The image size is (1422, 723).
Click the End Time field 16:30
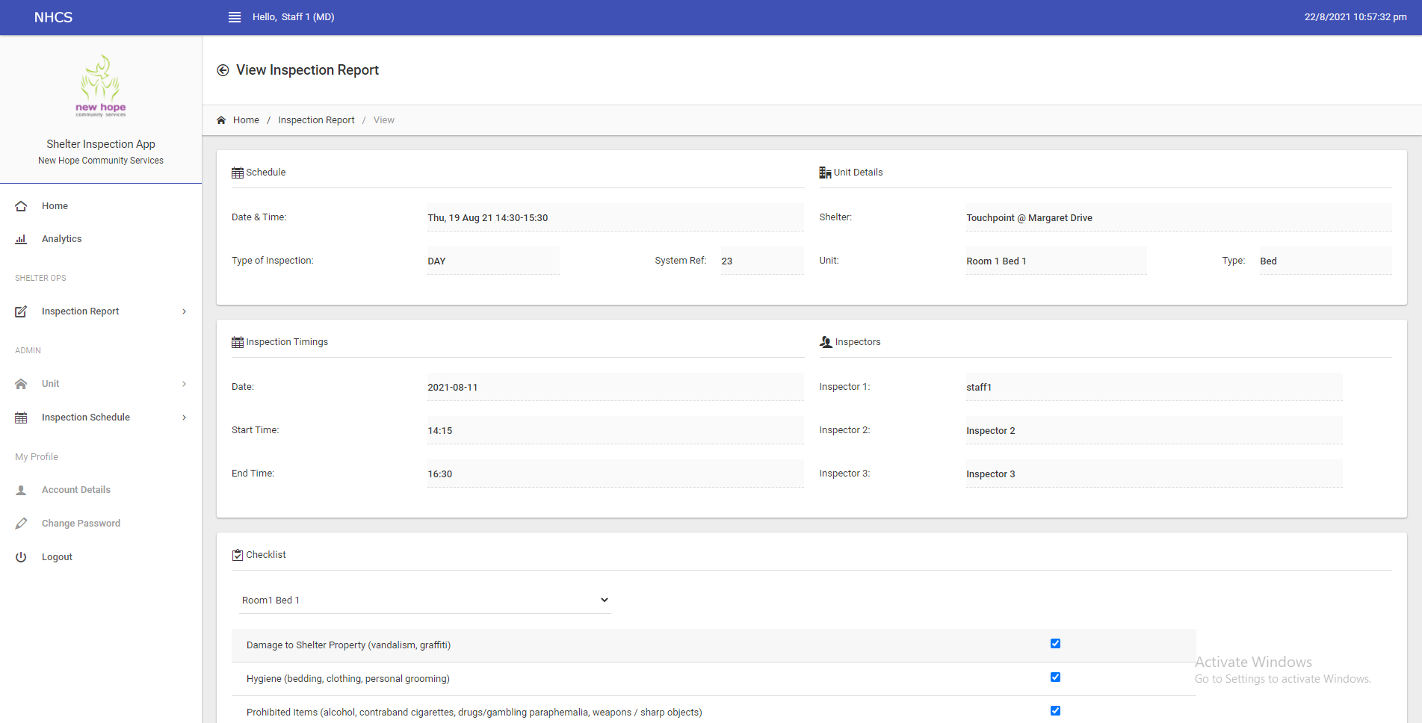point(615,474)
